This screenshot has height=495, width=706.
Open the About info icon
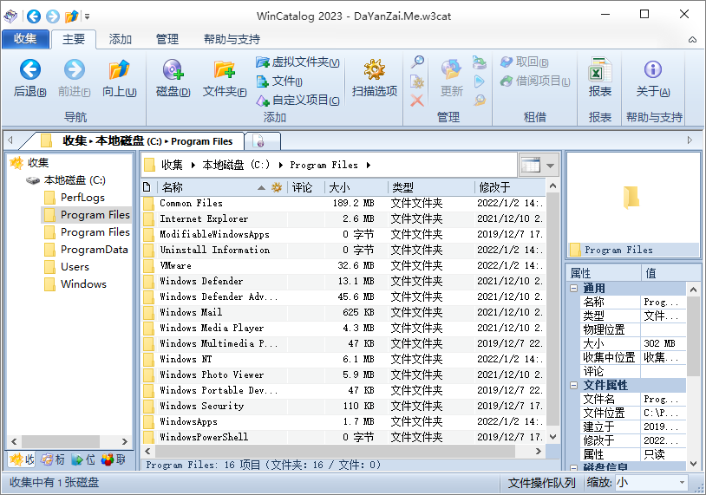(x=653, y=78)
